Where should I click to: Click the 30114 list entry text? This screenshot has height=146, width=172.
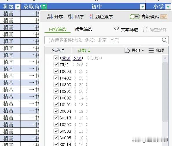click(65, 144)
